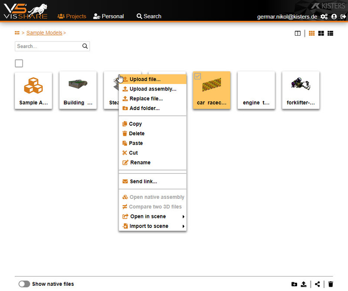Open the engine t... tile
This screenshot has height=291, width=348.
256,90
